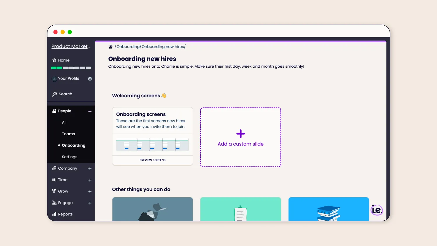Click the Reports bar chart icon
The width and height of the screenshot is (437, 246).
pos(54,214)
